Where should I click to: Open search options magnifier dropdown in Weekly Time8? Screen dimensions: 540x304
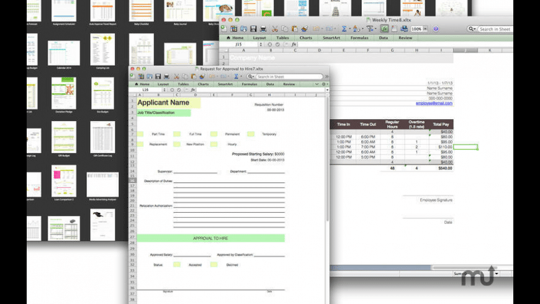pyautogui.click(x=472, y=29)
